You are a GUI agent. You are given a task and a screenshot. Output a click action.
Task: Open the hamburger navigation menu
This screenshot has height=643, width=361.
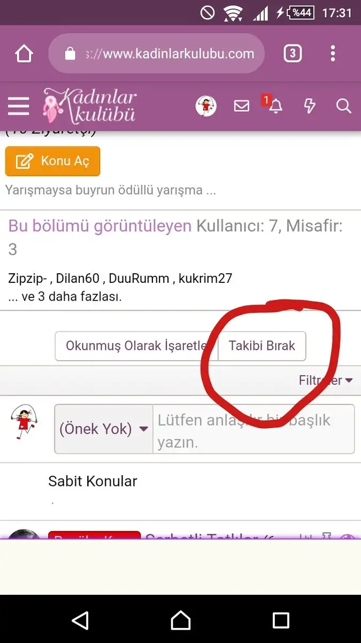(x=18, y=106)
